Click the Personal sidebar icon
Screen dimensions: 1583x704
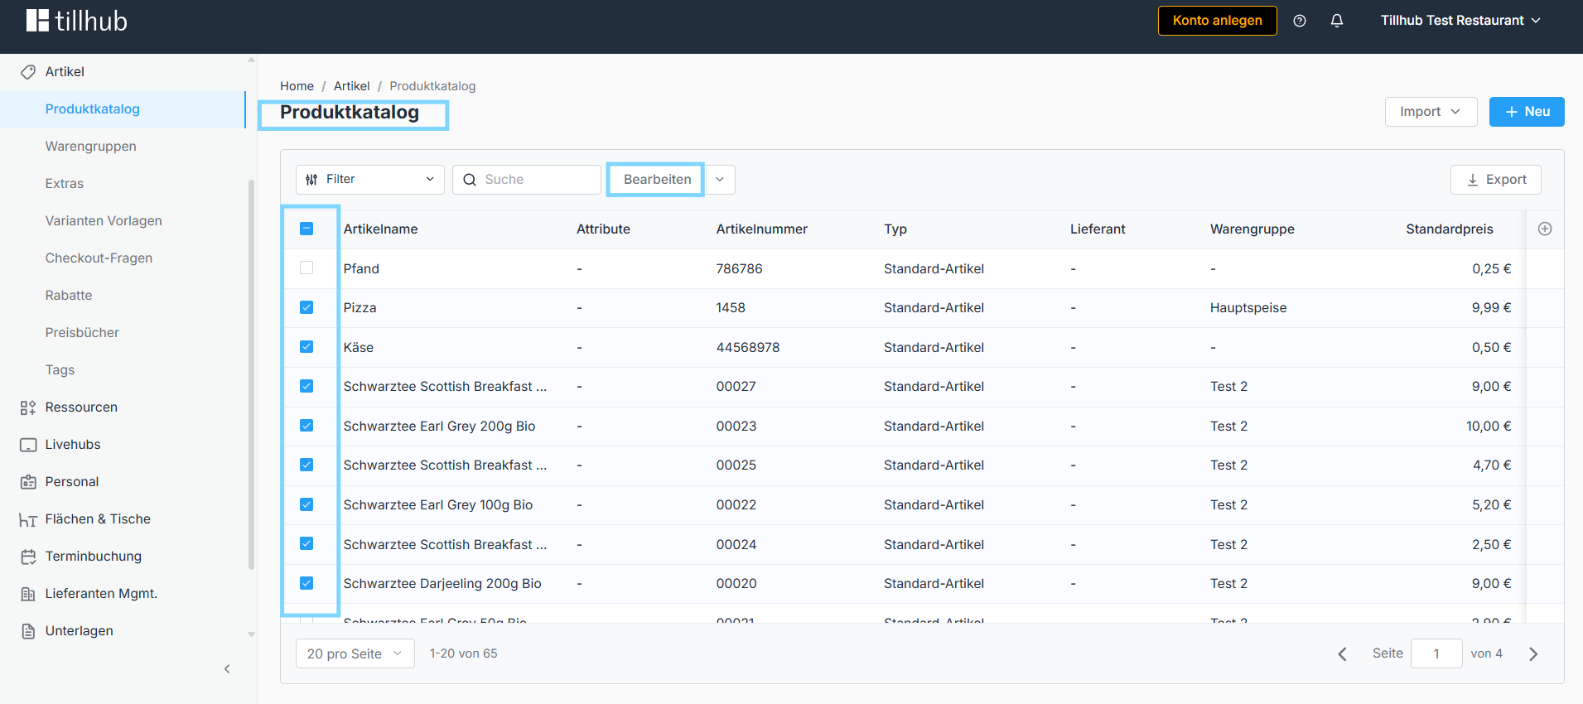28,482
